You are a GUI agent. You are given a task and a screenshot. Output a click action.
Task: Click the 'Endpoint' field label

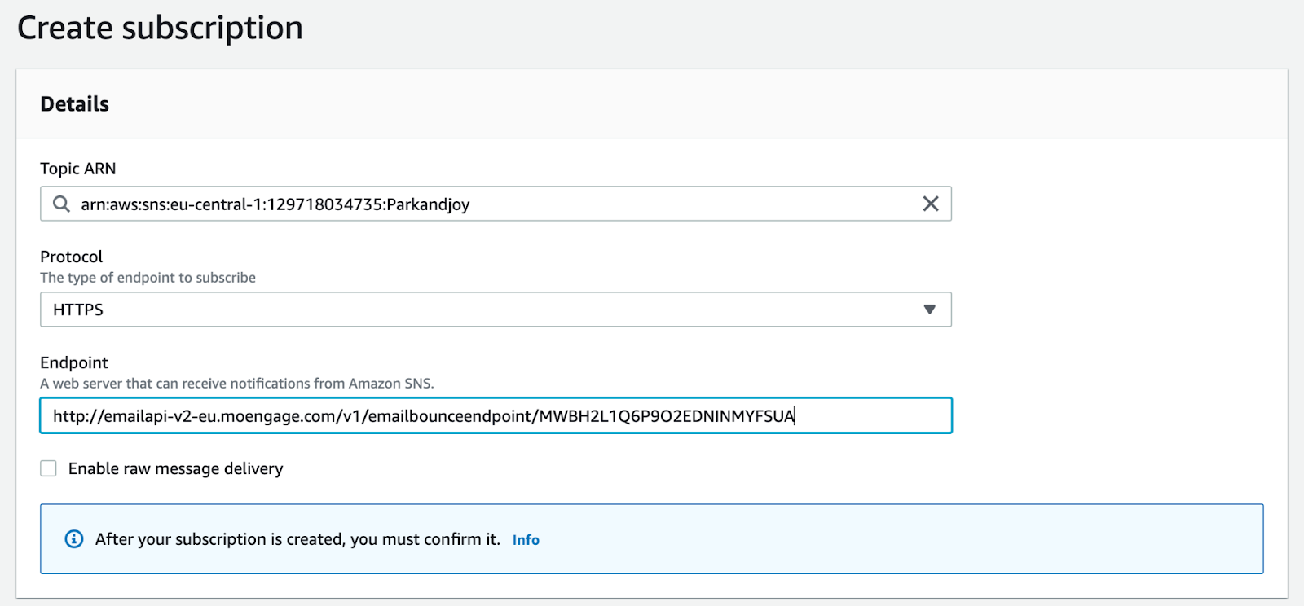point(74,362)
